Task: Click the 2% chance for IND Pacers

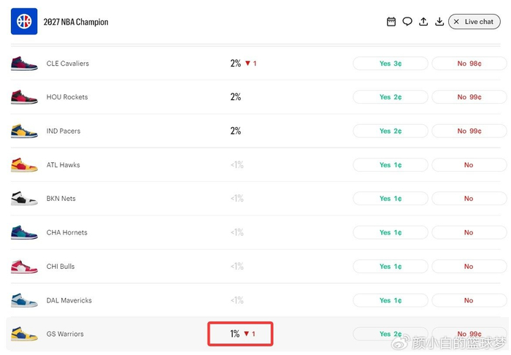Action: pos(236,131)
